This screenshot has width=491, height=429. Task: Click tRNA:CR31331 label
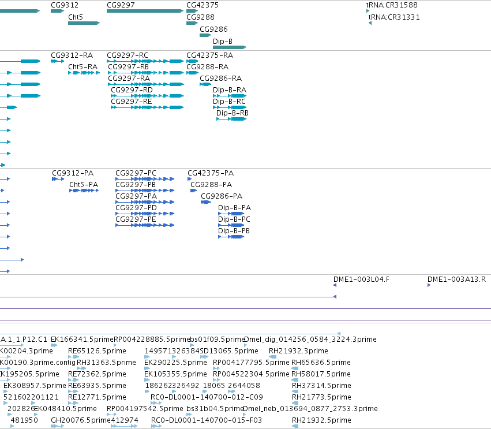pos(394,17)
